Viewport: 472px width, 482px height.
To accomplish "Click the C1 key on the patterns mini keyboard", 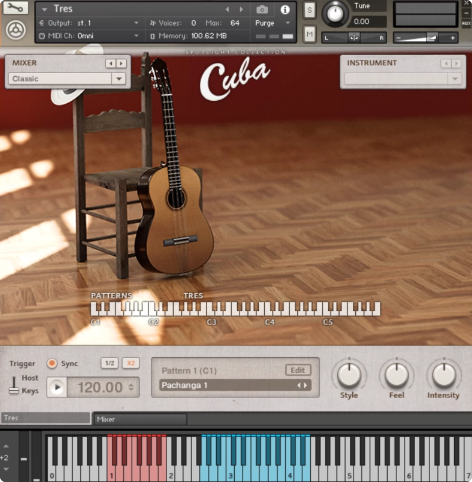I will coord(94,309).
